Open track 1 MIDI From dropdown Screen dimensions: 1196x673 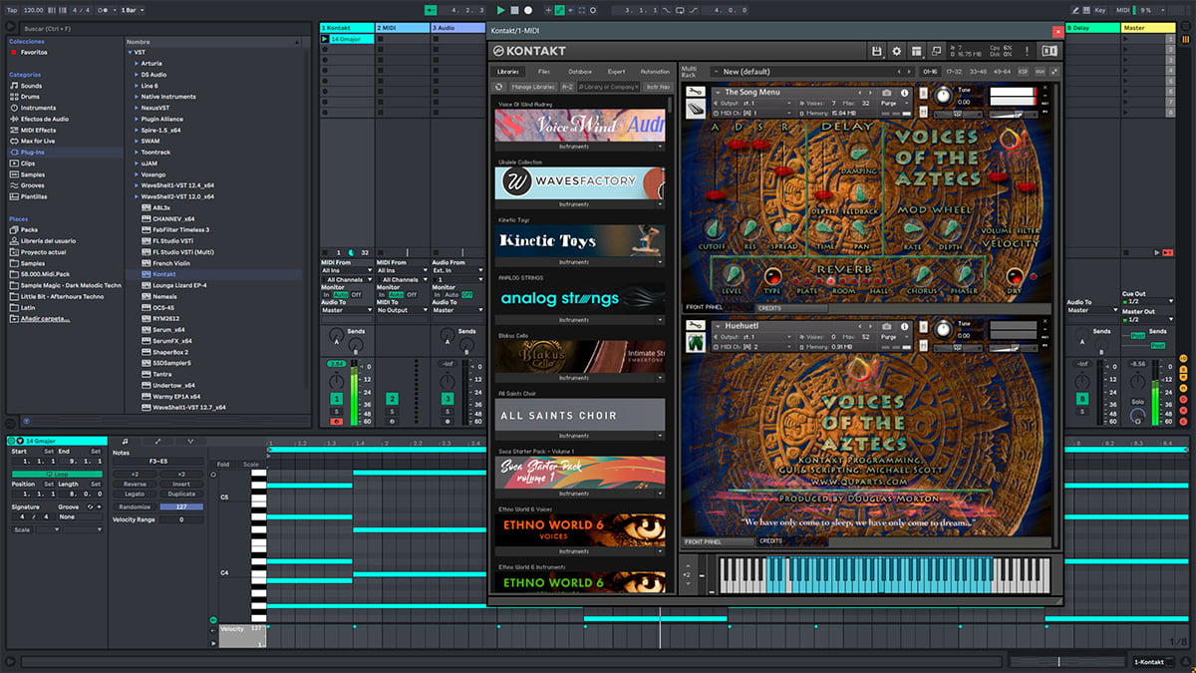(x=347, y=270)
